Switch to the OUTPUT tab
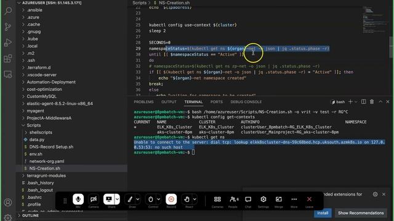The width and height of the screenshot is (394, 221). (x=169, y=102)
